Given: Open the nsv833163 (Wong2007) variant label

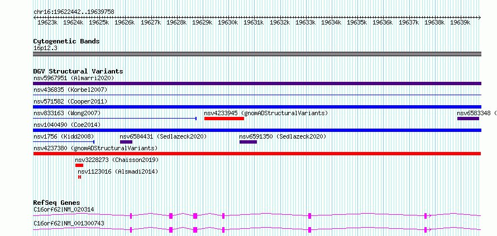Looking at the screenshot, I should [67, 113].
